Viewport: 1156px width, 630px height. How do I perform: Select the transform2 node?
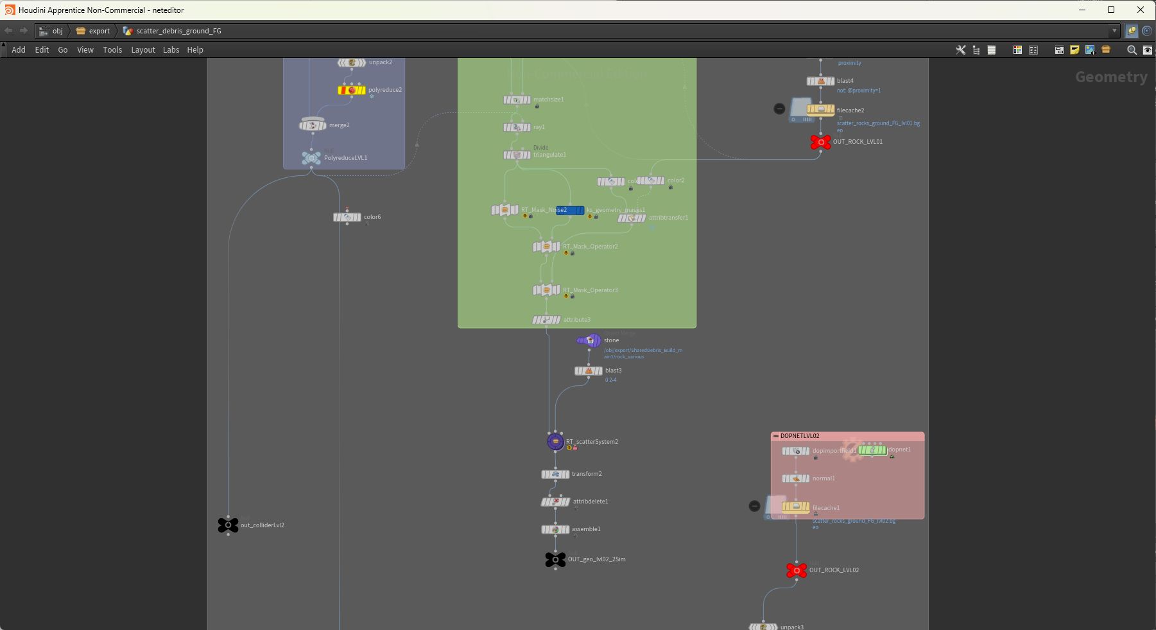tap(555, 474)
